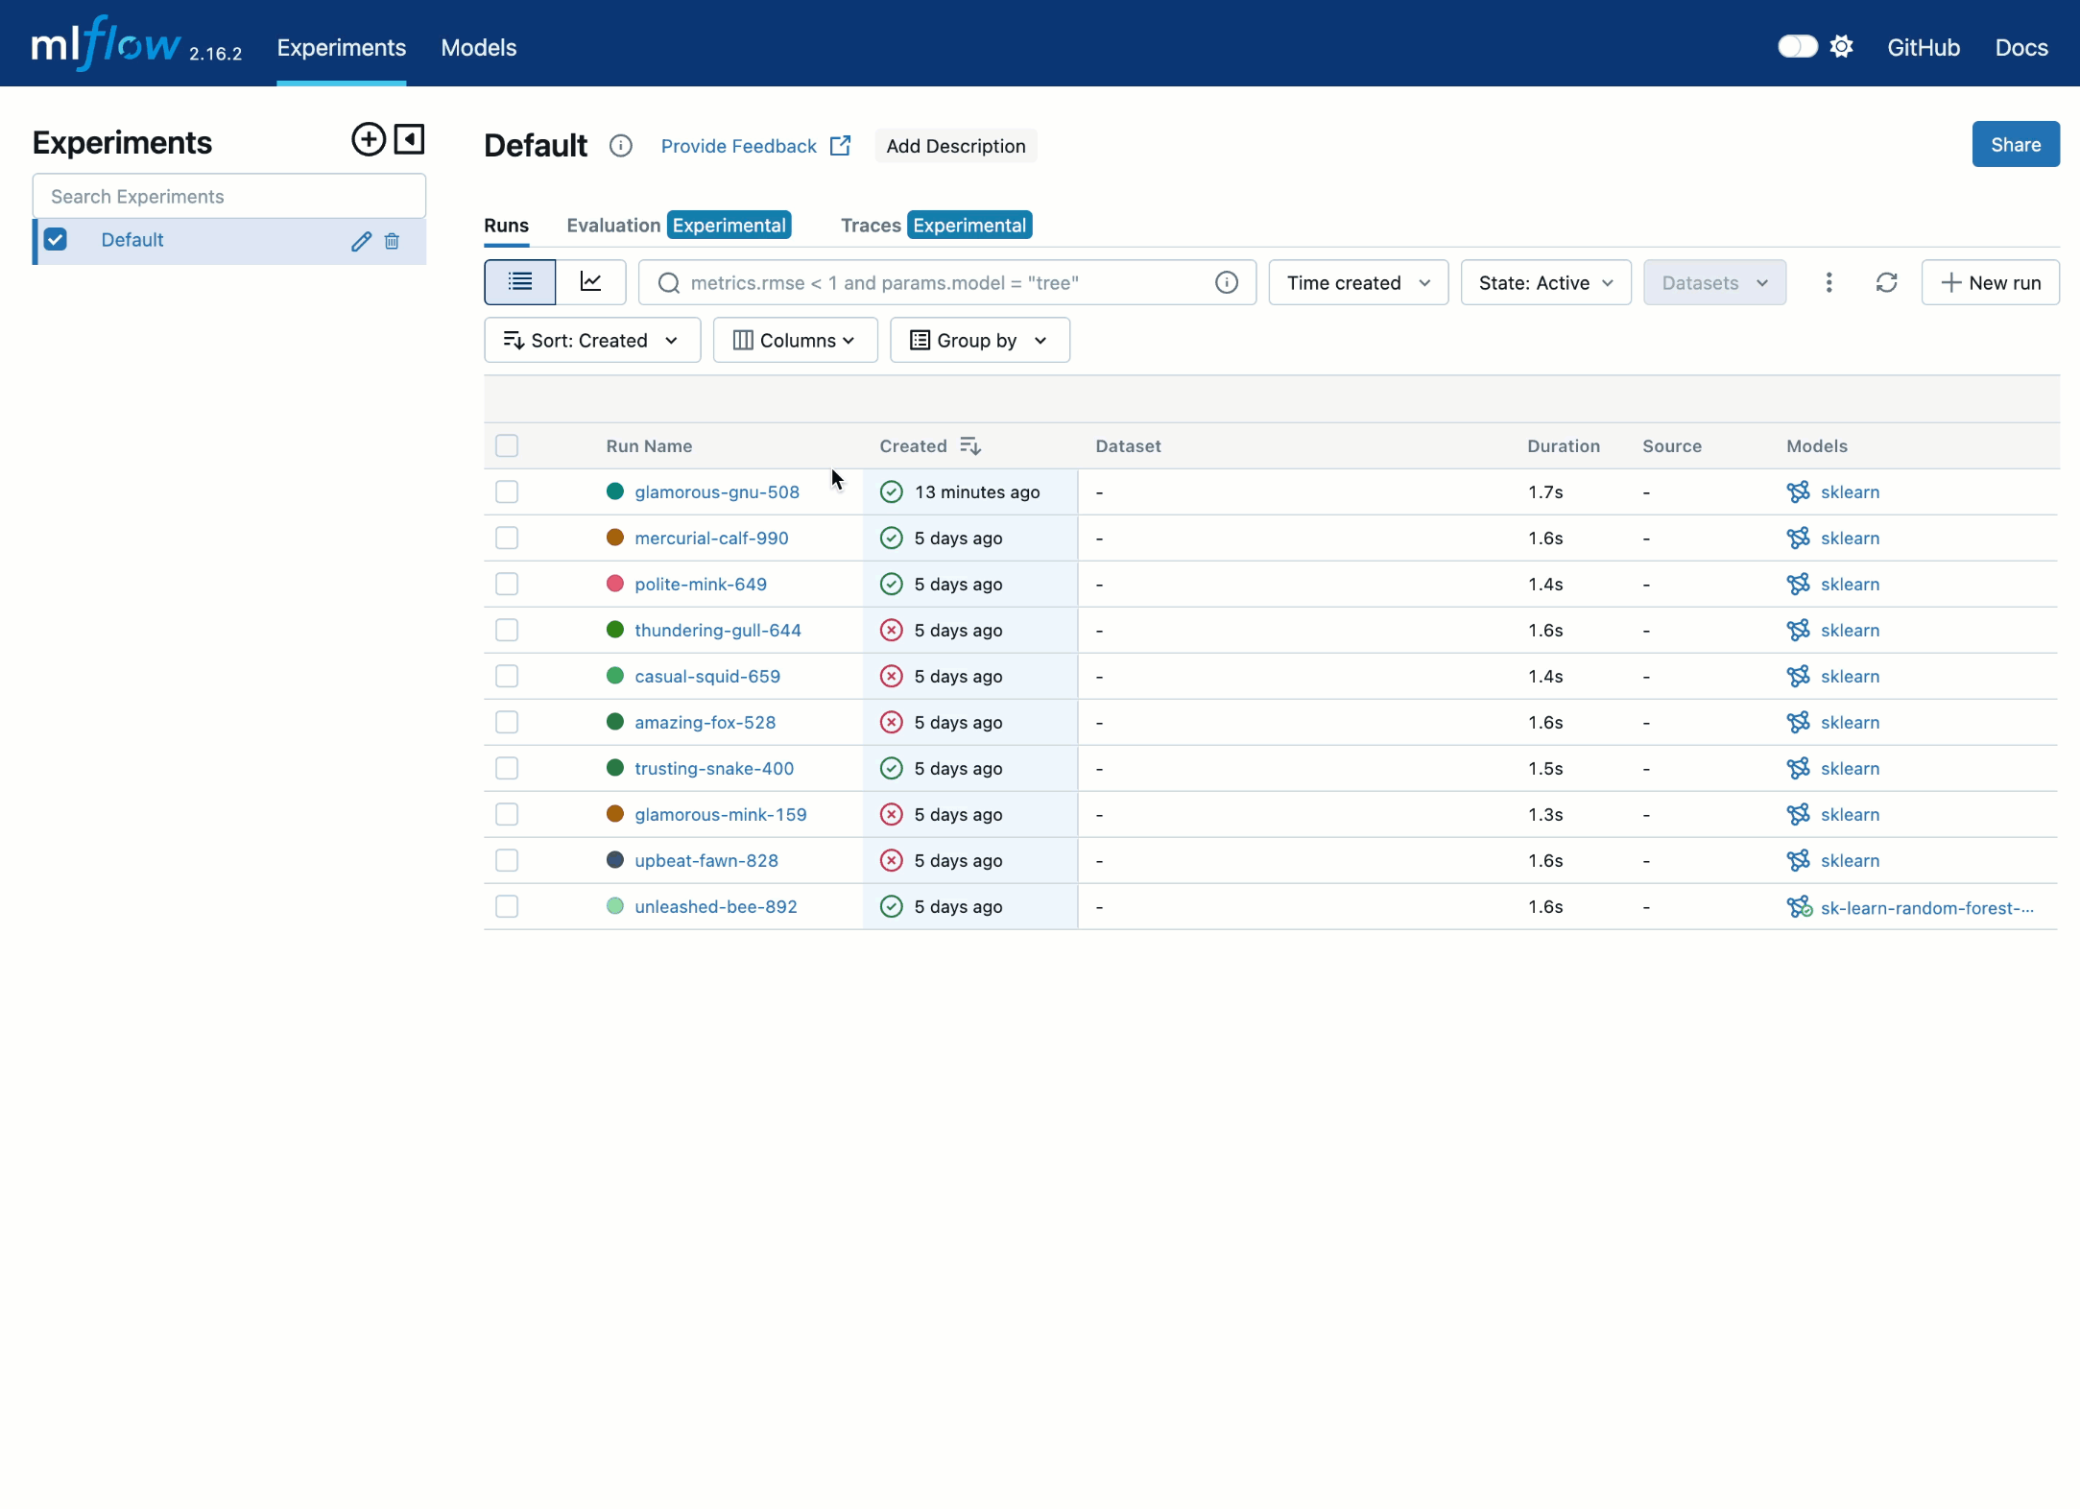The width and height of the screenshot is (2080, 1509).
Task: Create a new experiment with the plus icon
Action: 368,139
